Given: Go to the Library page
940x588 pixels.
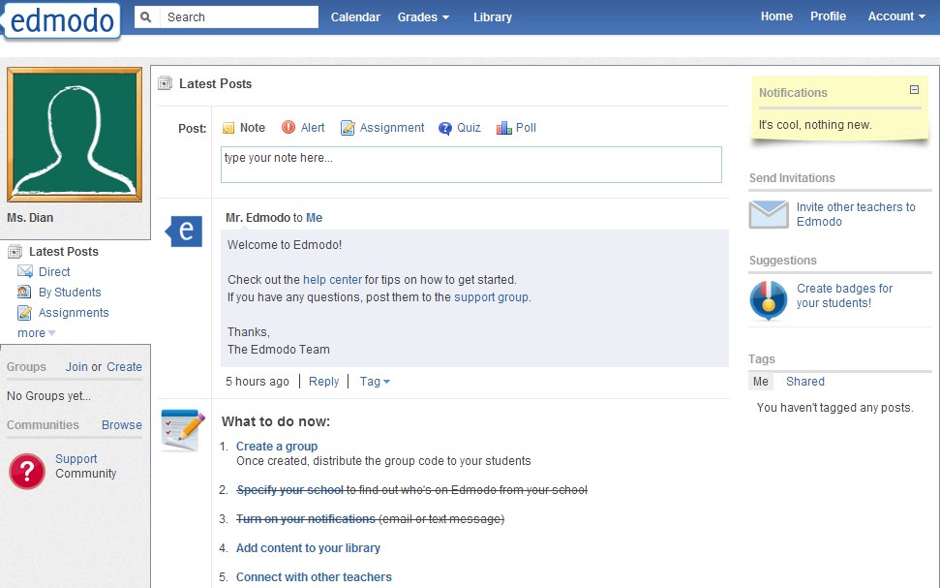Looking at the screenshot, I should [x=493, y=16].
